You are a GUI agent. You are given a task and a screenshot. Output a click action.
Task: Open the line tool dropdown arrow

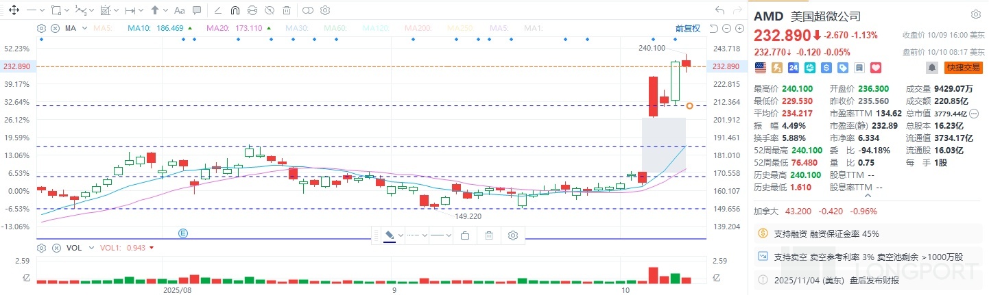click(x=43, y=10)
